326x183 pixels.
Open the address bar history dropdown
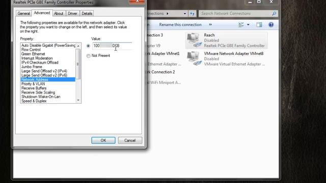pyautogui.click(x=184, y=14)
